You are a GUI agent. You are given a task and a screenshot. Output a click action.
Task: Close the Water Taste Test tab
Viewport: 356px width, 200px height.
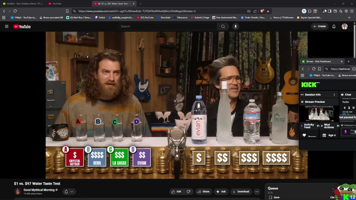pos(133,4)
